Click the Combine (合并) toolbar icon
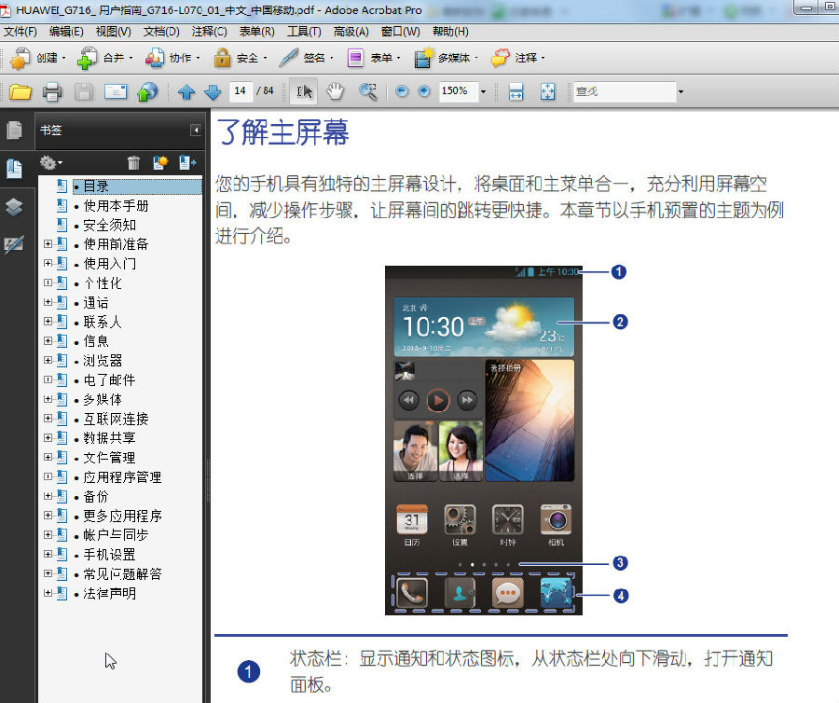This screenshot has height=703, width=839. [x=87, y=58]
